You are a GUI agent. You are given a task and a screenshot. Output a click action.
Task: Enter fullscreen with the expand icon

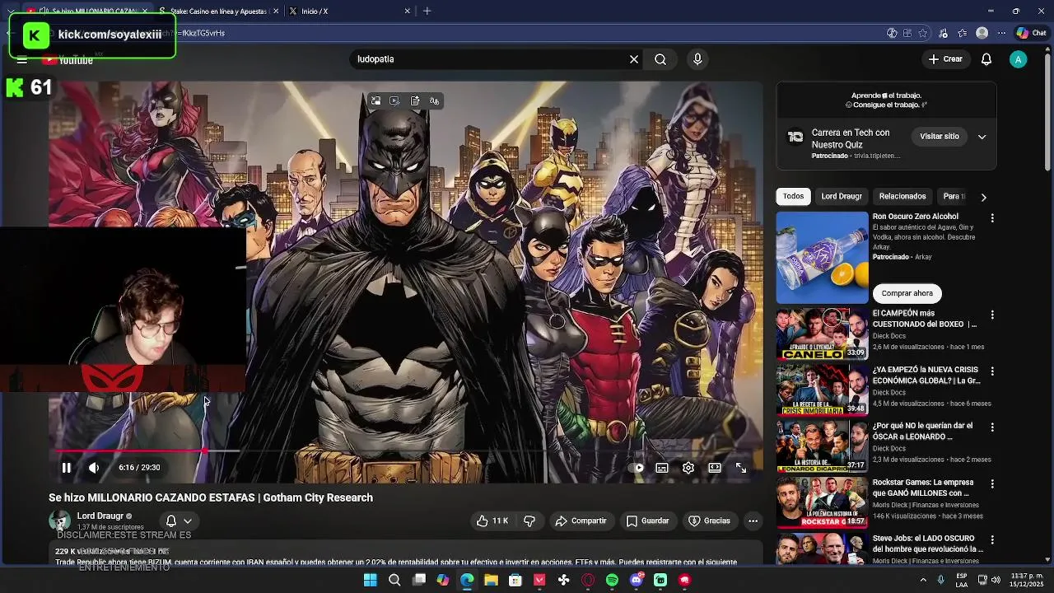coord(741,468)
